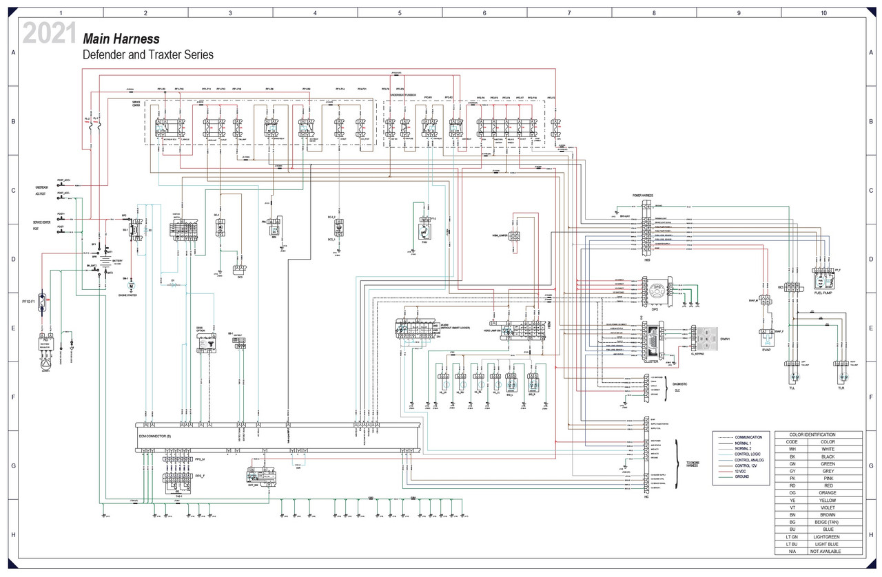Click the Main Harness title text
Viewport: 882px width, 577px height.
click(x=121, y=39)
